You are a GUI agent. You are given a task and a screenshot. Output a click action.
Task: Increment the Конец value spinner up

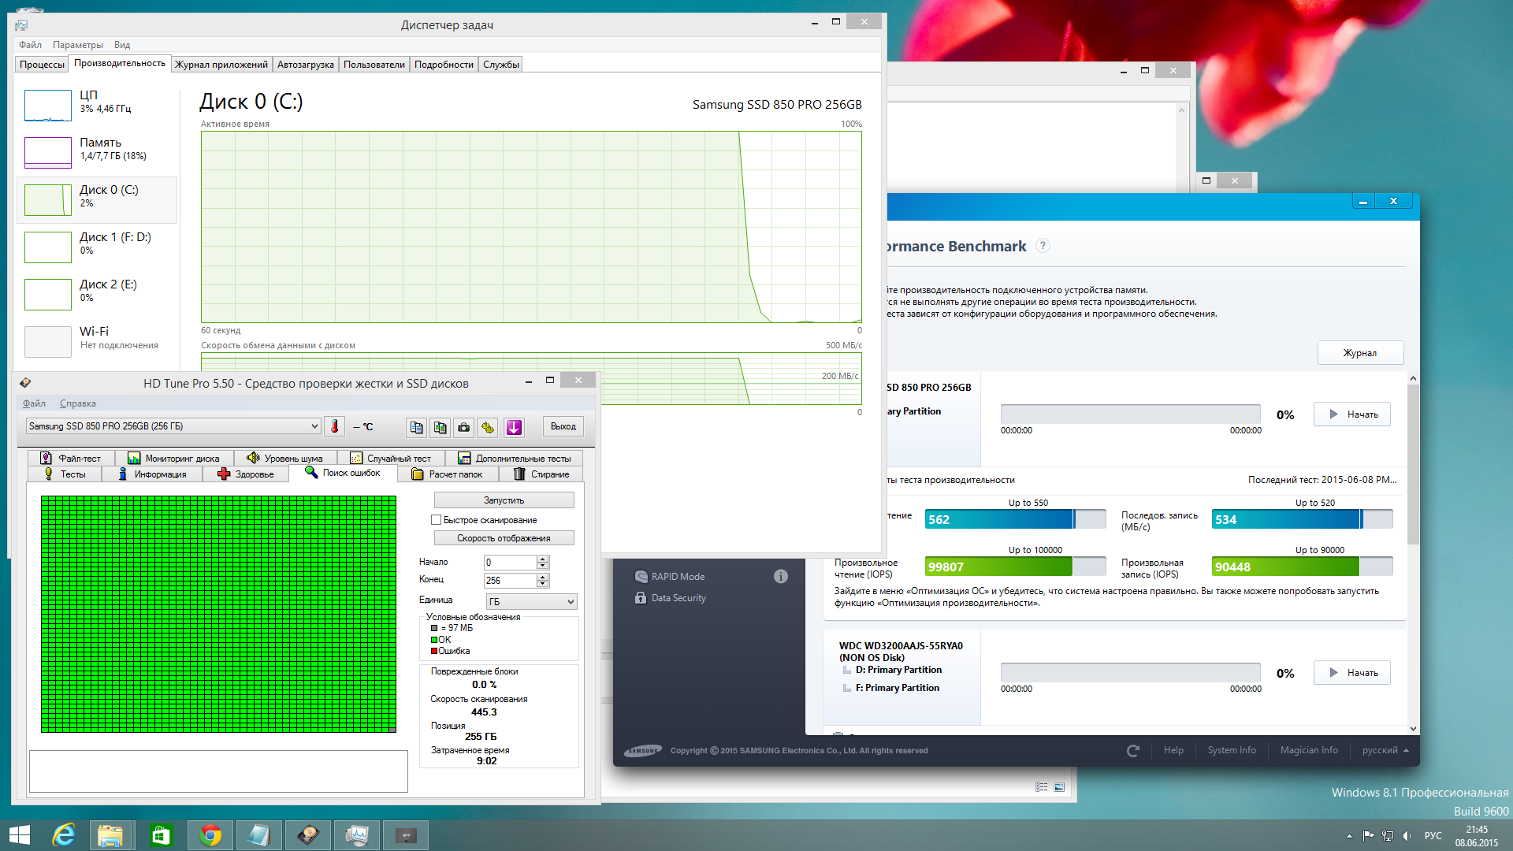[542, 577]
